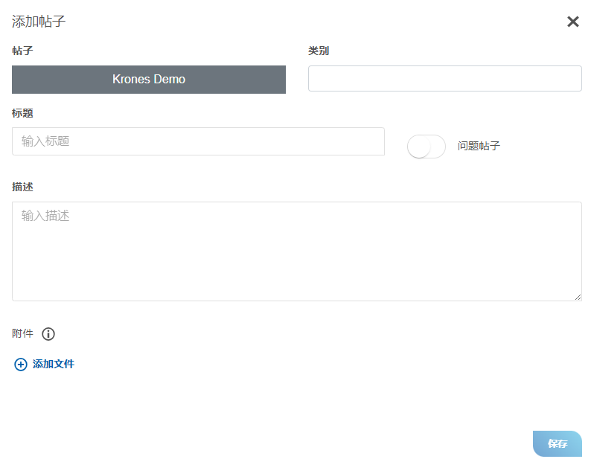The width and height of the screenshot is (594, 459).
Task: Close the 添加帖子 dialog
Action: [572, 22]
